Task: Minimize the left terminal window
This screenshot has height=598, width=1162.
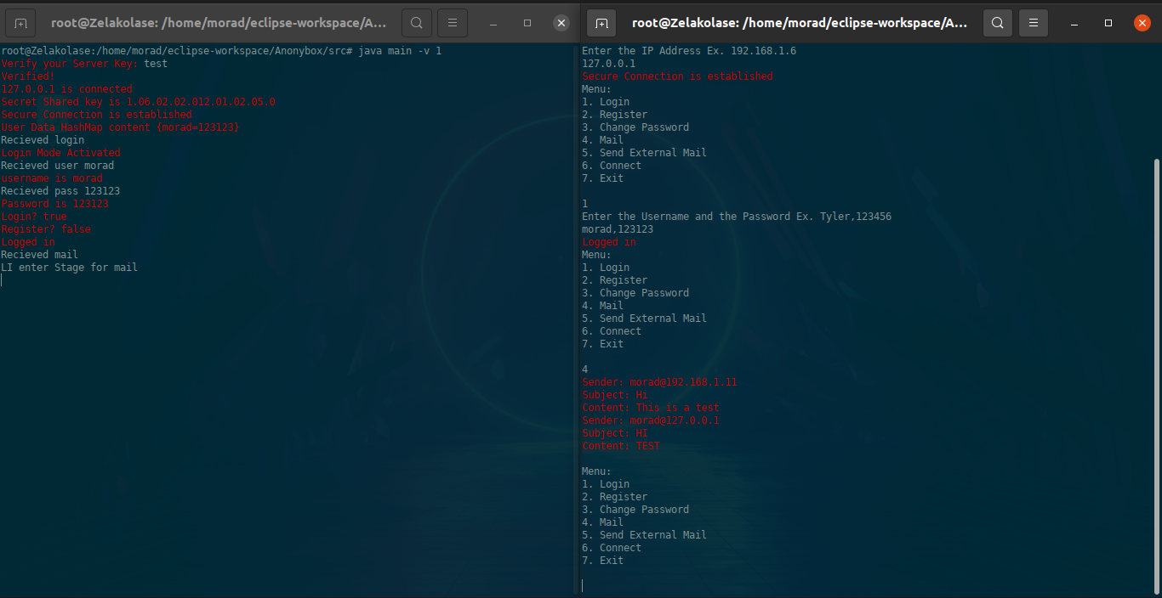Action: [493, 23]
